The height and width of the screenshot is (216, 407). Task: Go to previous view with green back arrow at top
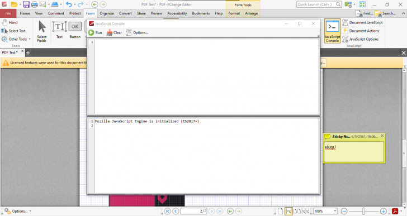tap(94, 4)
